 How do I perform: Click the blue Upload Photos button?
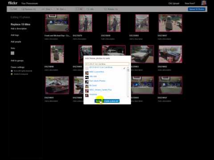pyautogui.click(x=197, y=9)
